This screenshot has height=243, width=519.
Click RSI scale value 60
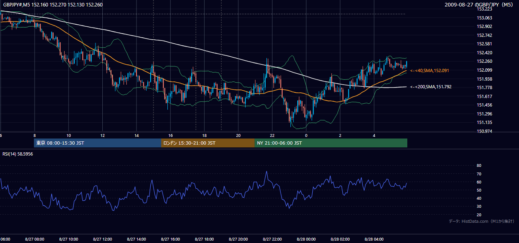pos(479,182)
